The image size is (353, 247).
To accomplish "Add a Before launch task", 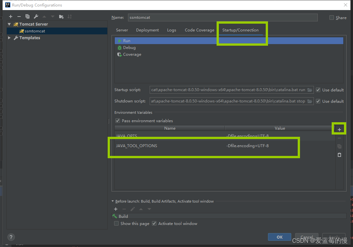I will click(116, 209).
